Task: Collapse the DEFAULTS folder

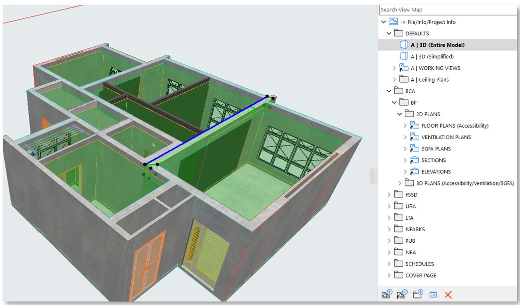Action: pos(389,33)
